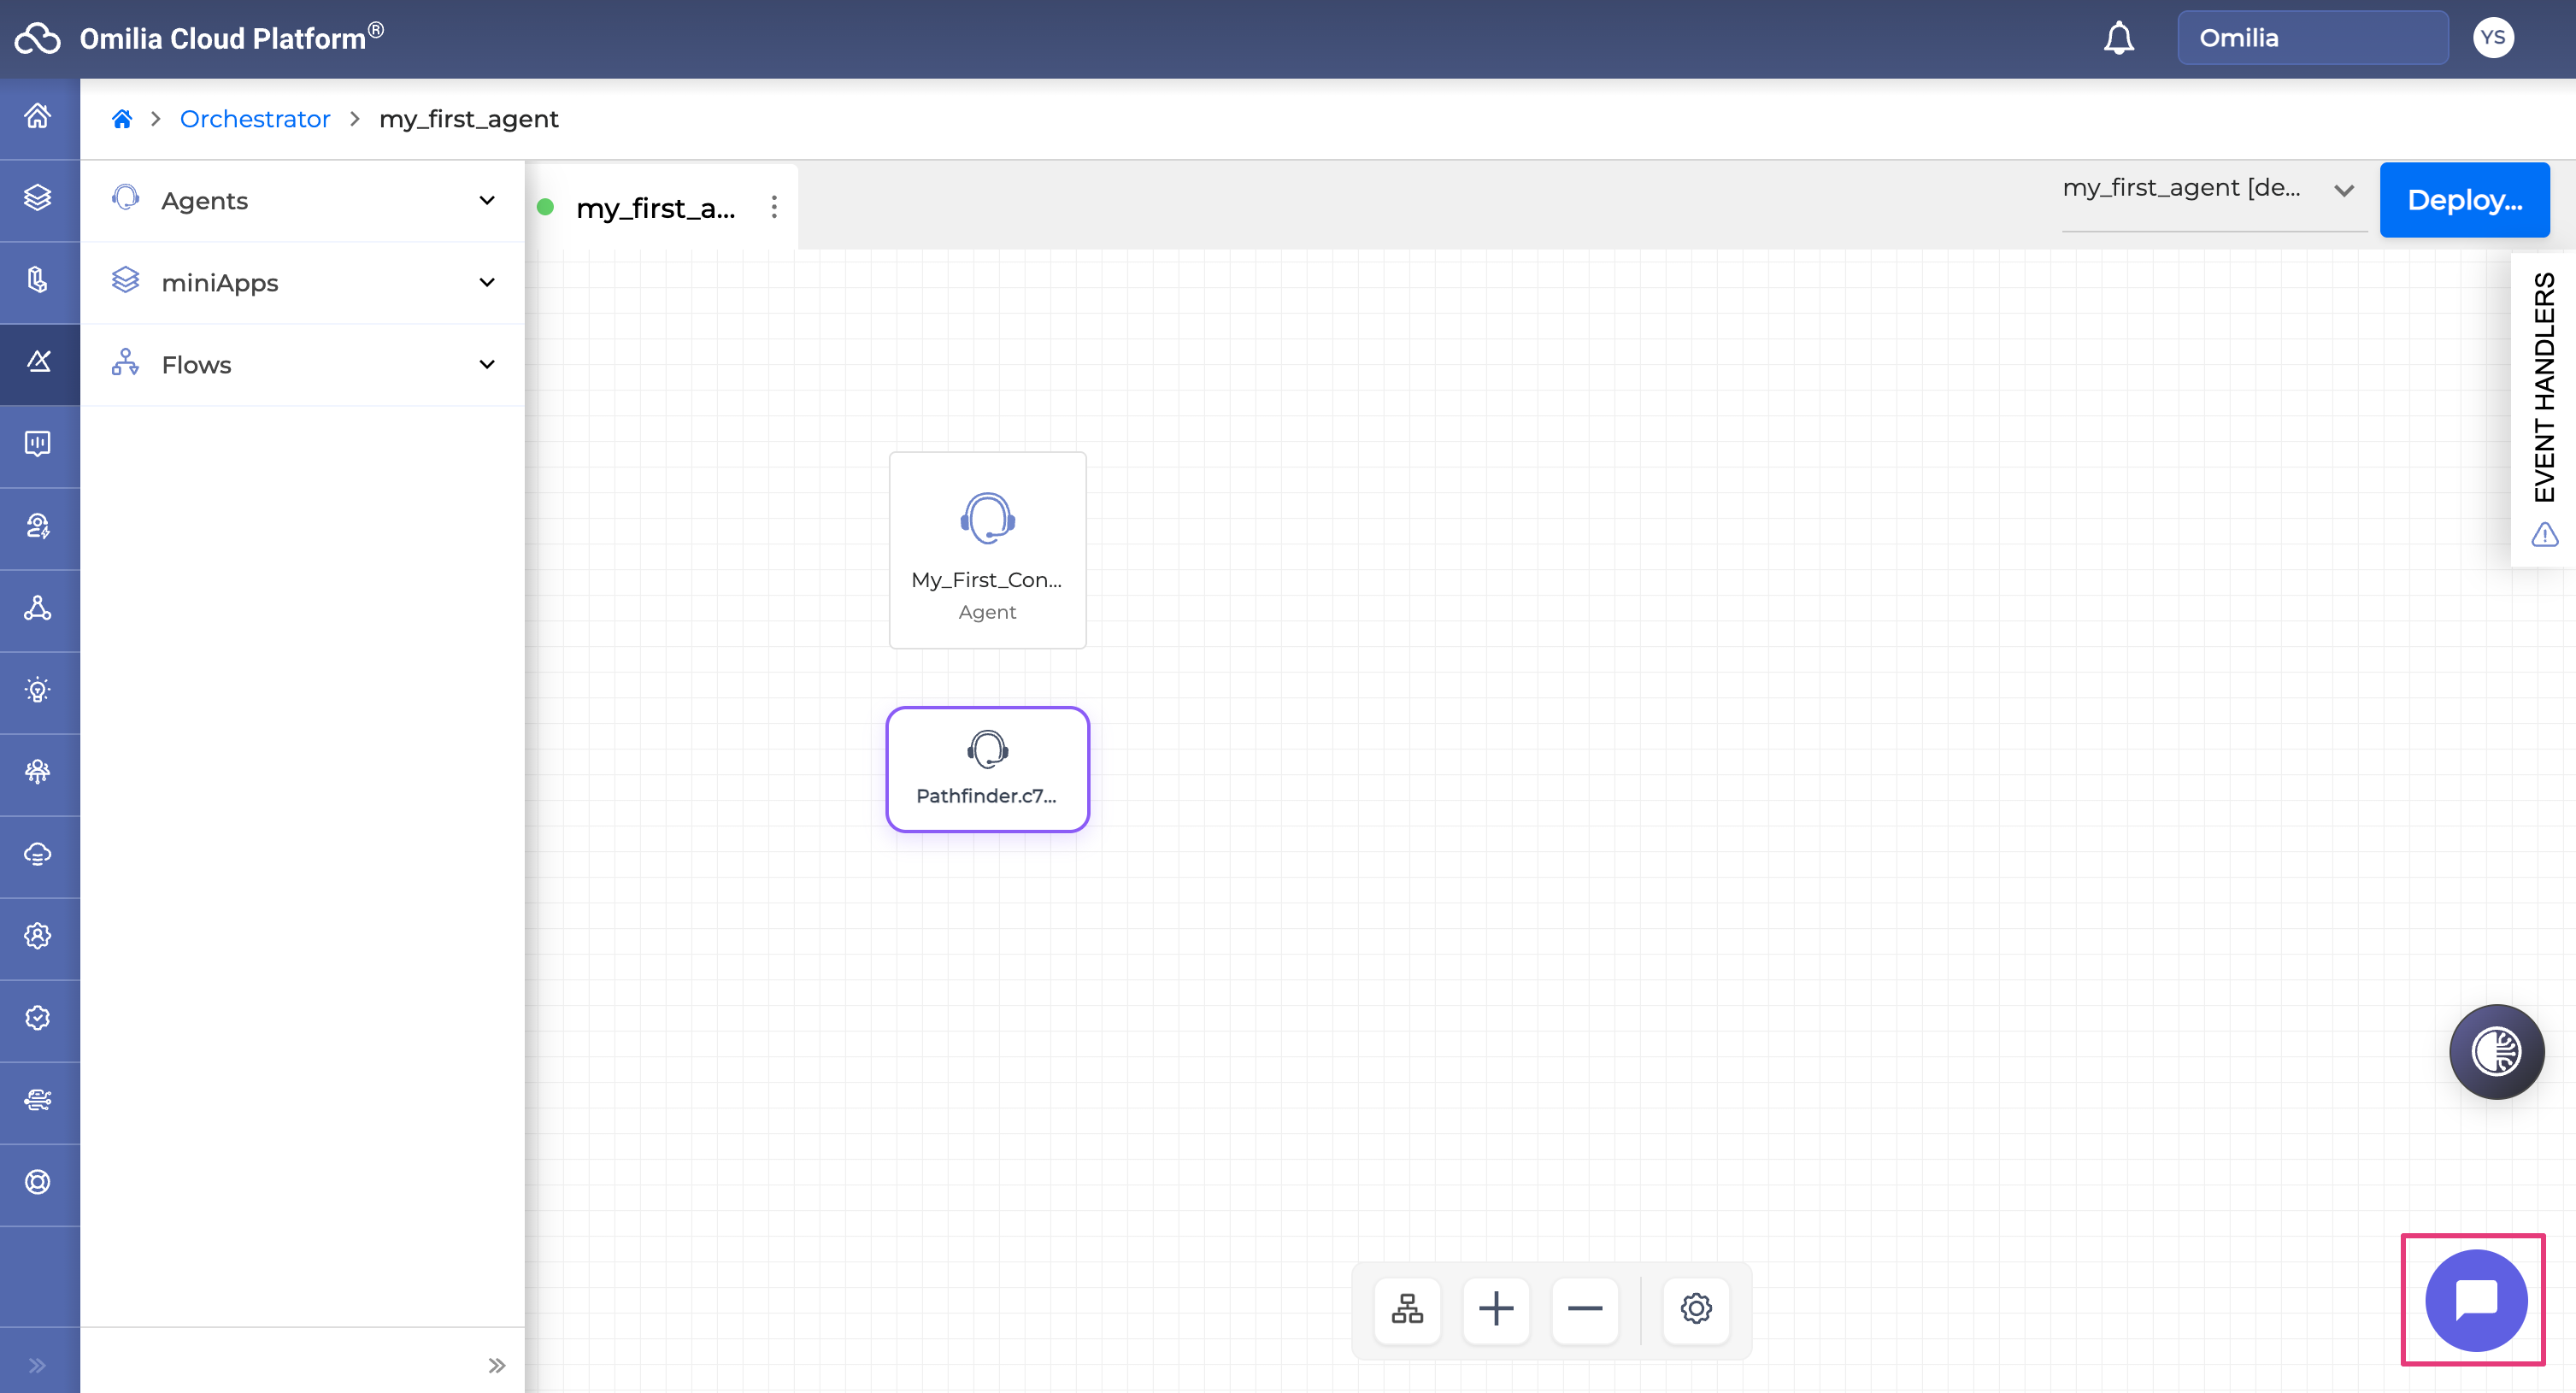Navigate to Orchestrator via breadcrumb link

point(255,118)
